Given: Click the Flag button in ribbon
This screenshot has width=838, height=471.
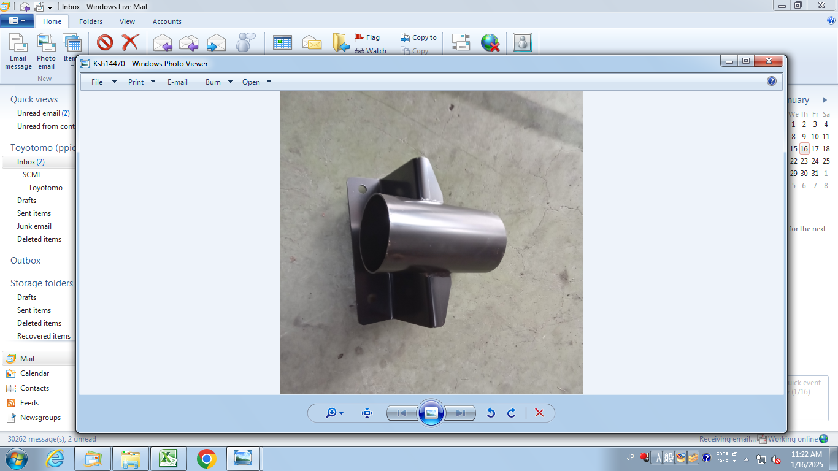Looking at the screenshot, I should coord(367,37).
